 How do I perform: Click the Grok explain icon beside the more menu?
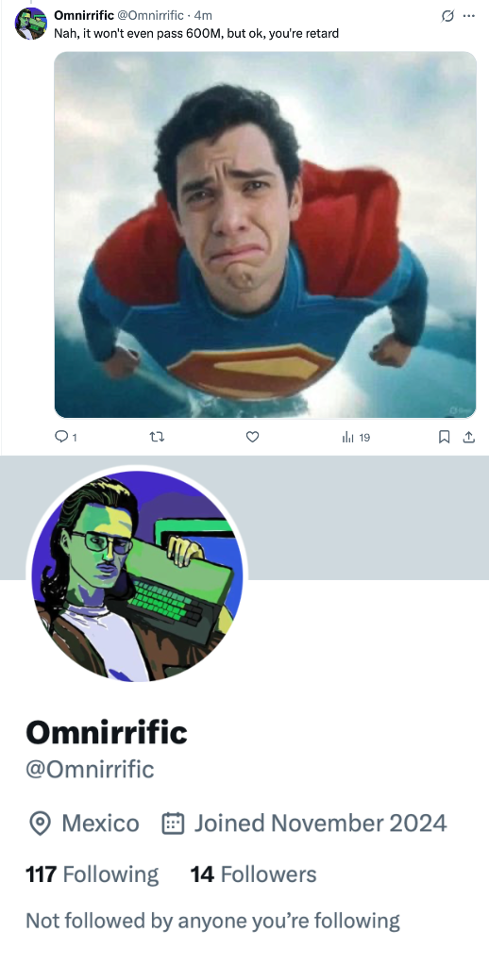point(447,16)
